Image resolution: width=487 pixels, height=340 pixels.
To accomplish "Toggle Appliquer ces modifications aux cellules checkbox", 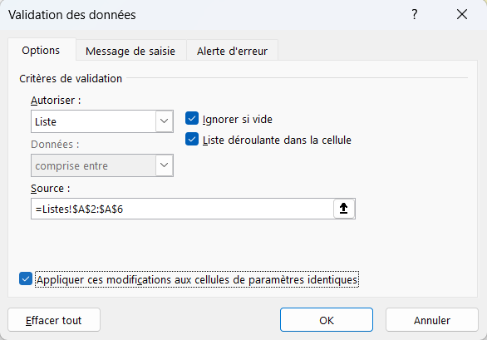I will [x=26, y=278].
